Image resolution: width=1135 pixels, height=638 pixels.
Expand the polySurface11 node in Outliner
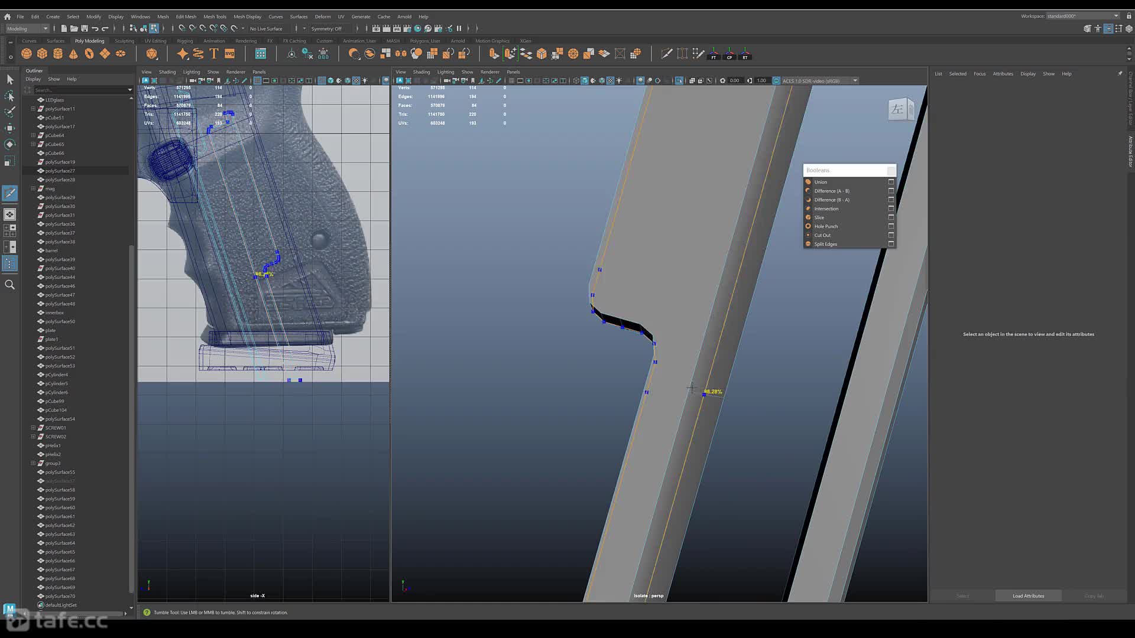click(x=33, y=109)
